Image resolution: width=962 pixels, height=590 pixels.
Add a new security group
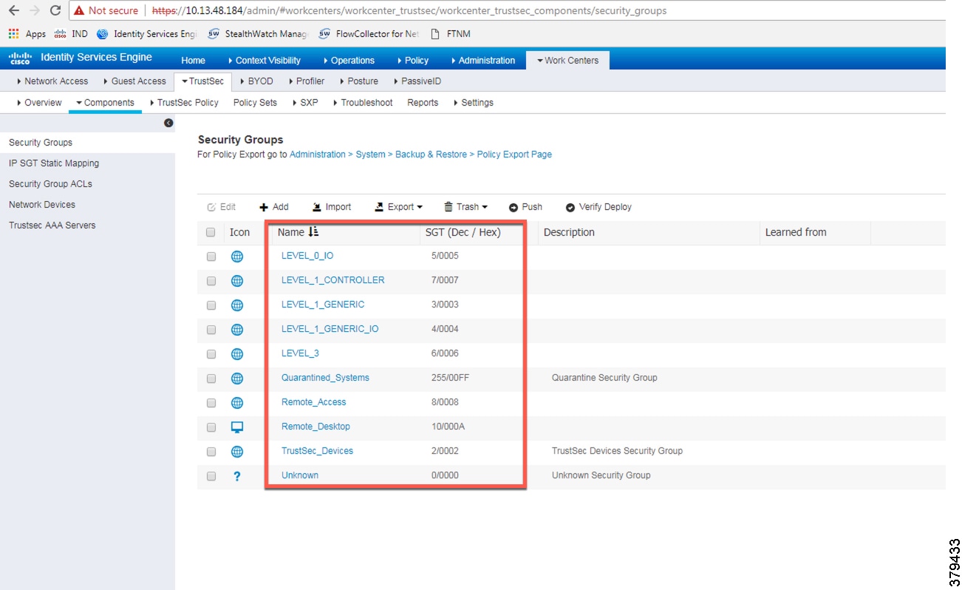[x=274, y=207]
